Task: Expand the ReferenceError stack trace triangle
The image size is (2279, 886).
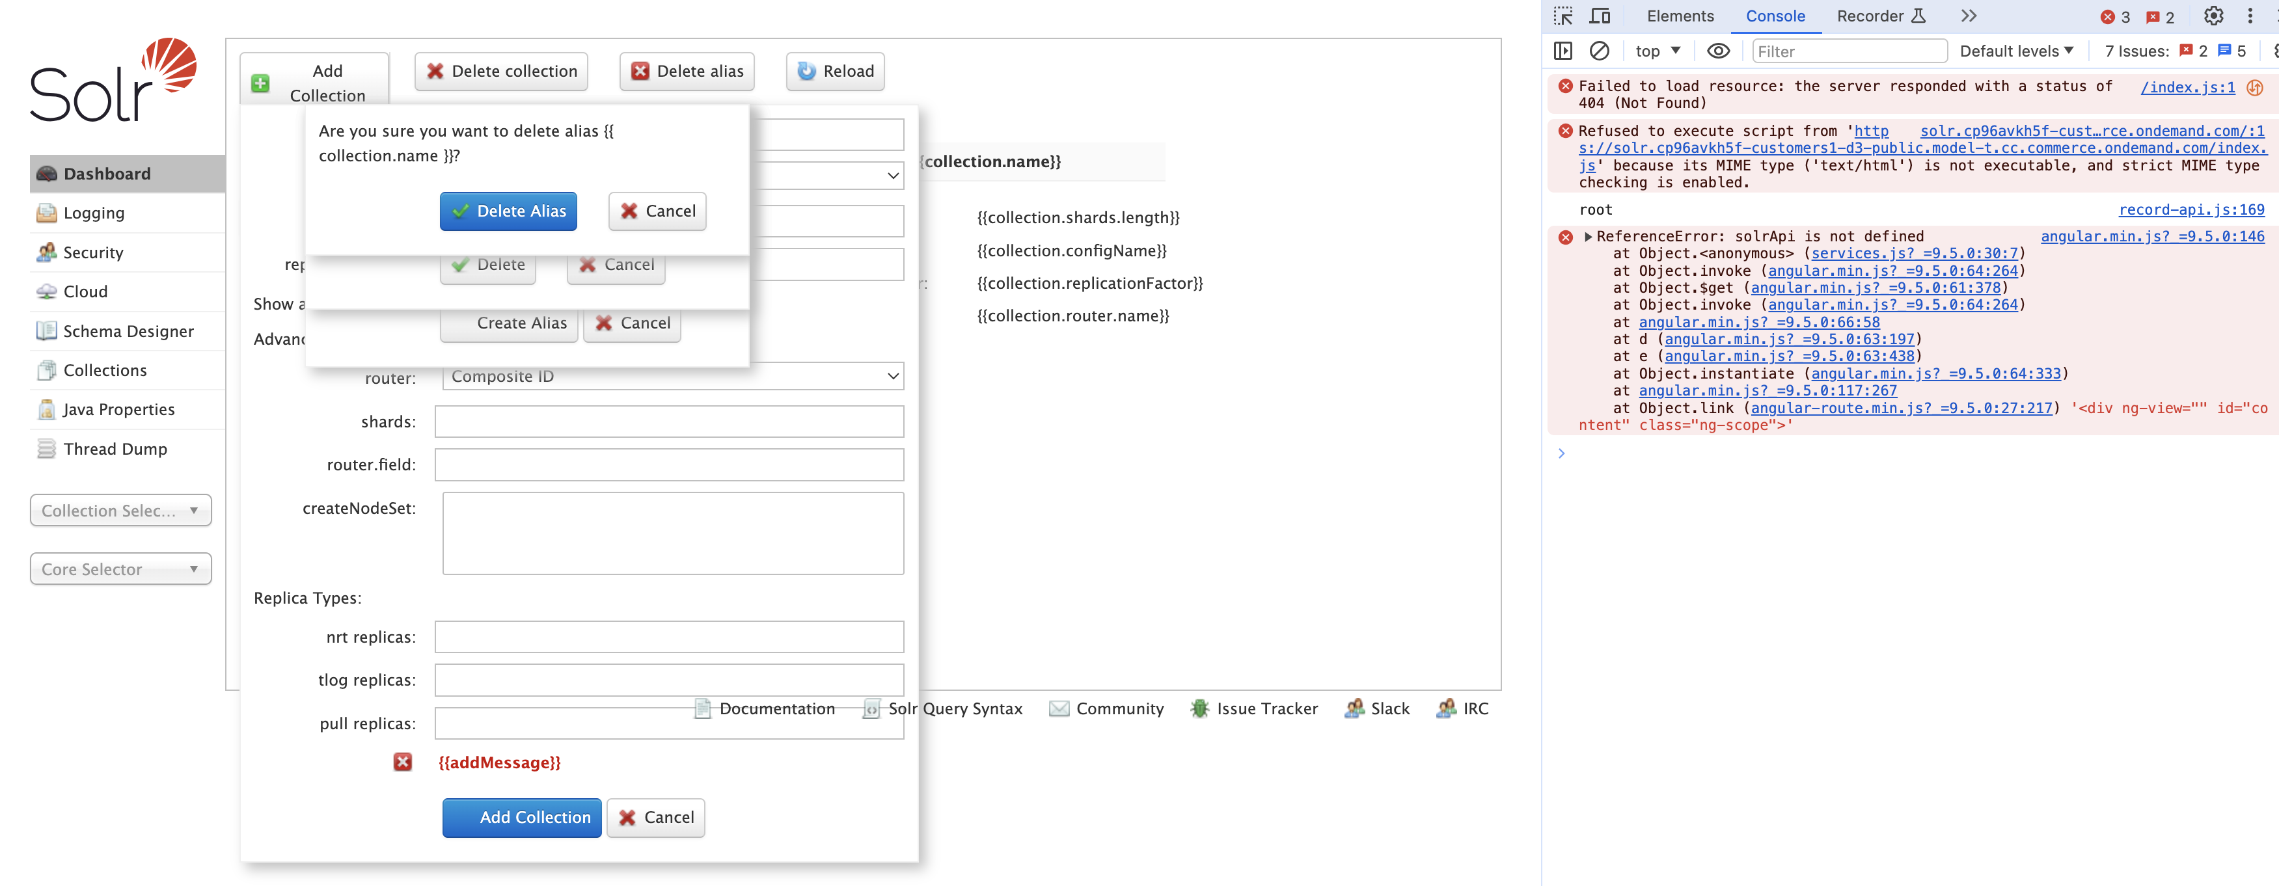Action: click(x=1588, y=236)
